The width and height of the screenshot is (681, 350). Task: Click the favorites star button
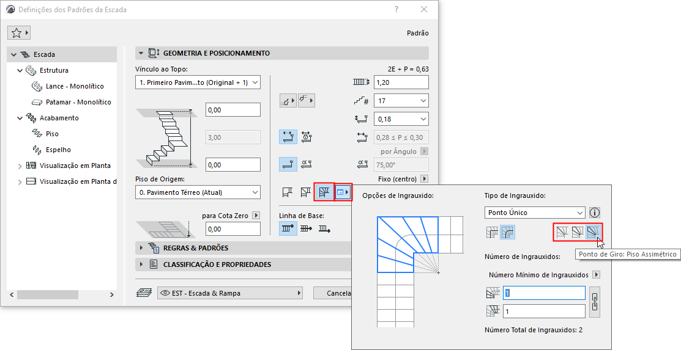coord(19,33)
